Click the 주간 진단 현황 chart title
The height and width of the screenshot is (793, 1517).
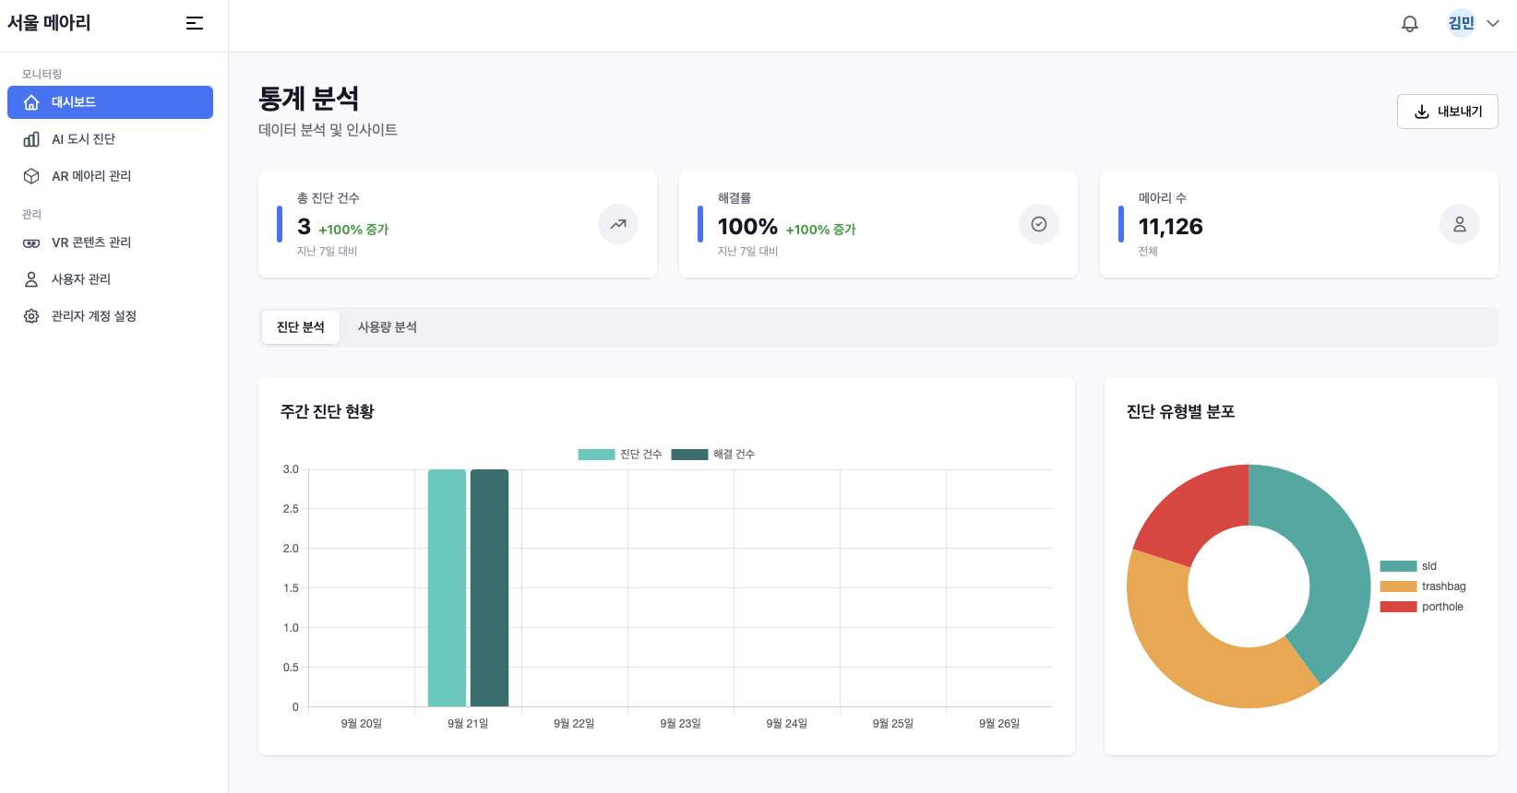coord(328,411)
